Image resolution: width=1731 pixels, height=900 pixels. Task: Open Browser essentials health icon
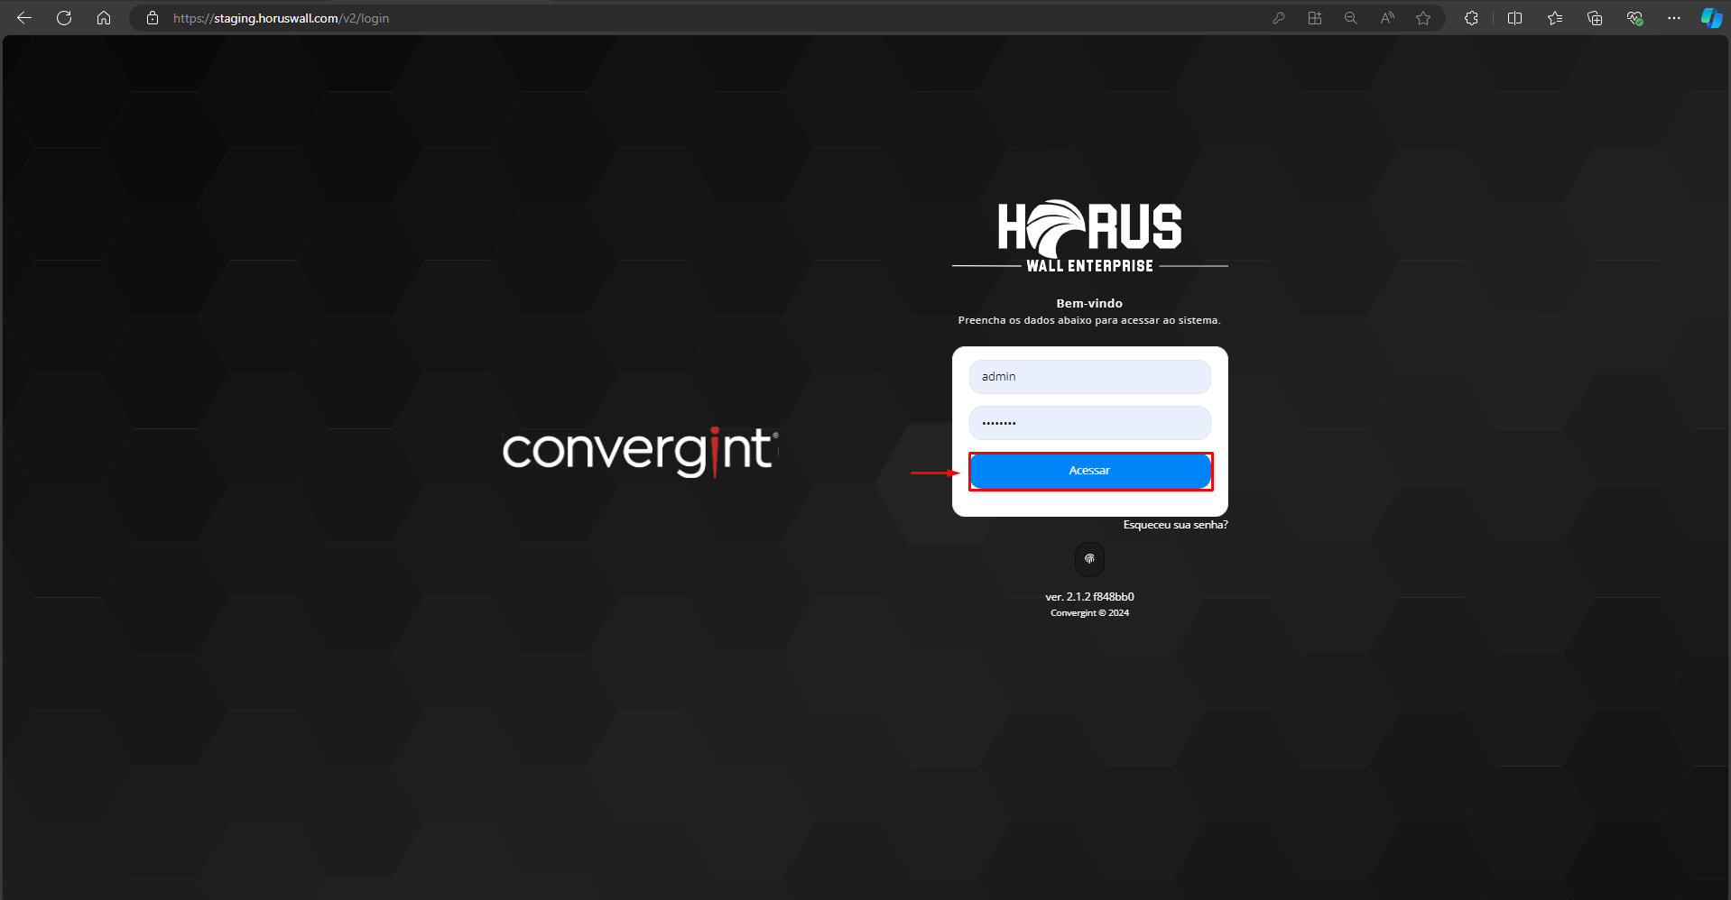point(1634,17)
